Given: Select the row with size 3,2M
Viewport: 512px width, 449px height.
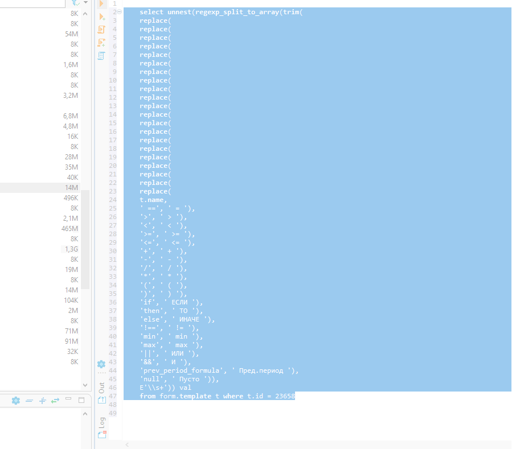Looking at the screenshot, I should pos(40,95).
